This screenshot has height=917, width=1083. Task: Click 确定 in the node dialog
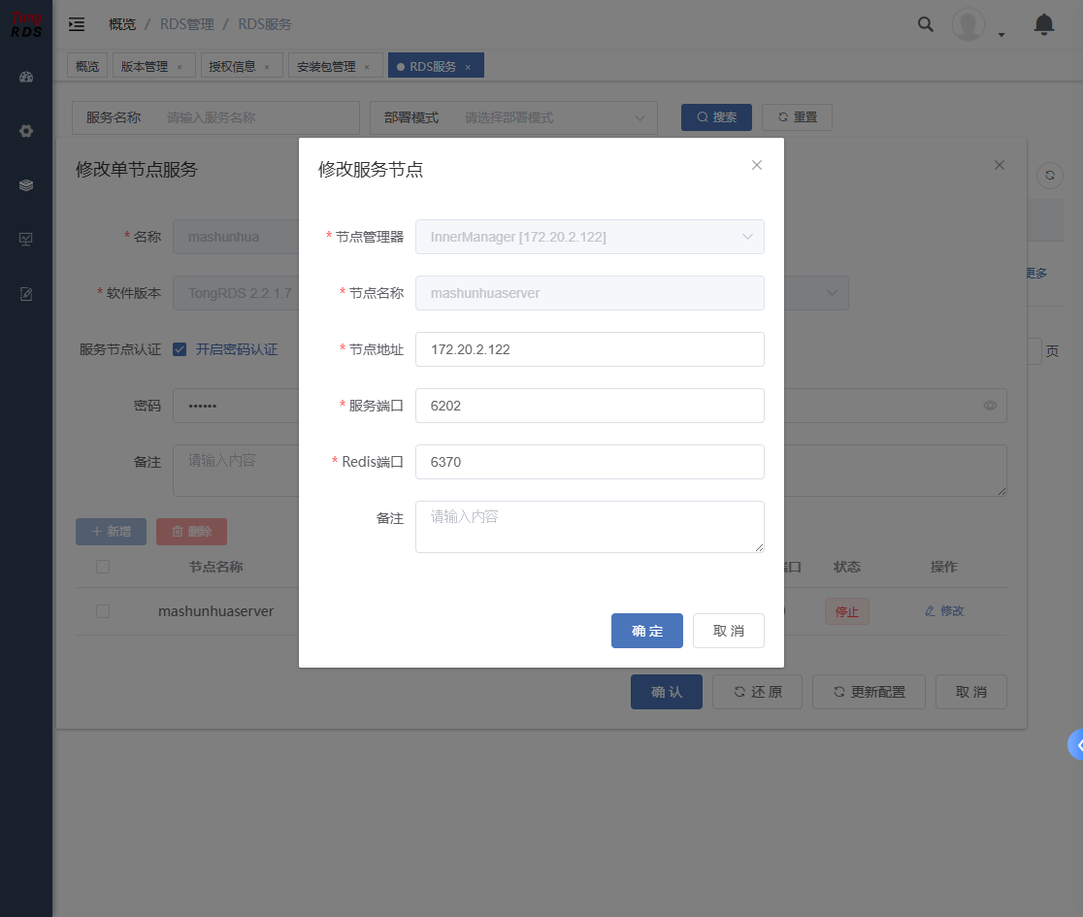pyautogui.click(x=647, y=631)
